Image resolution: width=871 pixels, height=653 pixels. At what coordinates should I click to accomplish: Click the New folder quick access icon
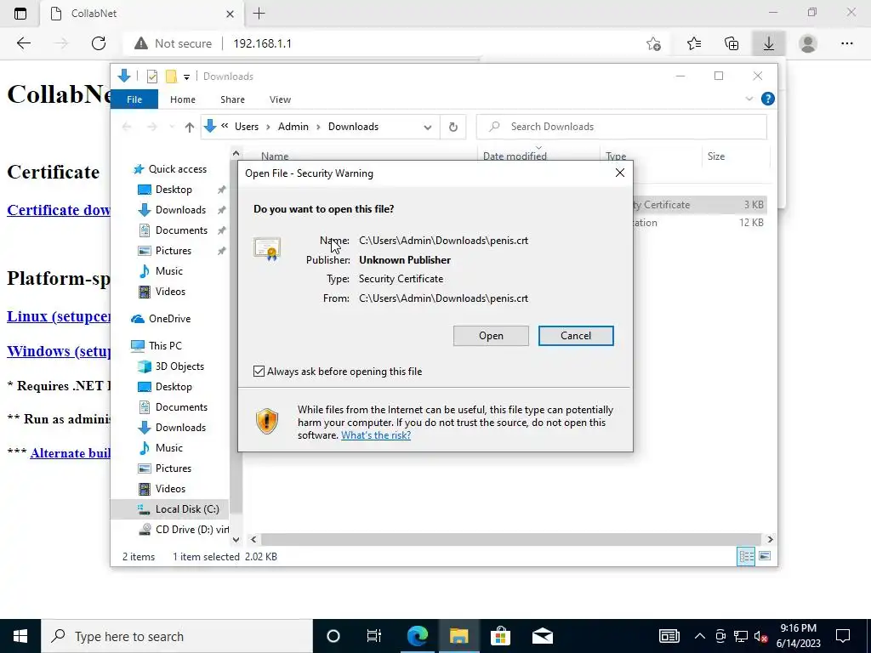171,76
